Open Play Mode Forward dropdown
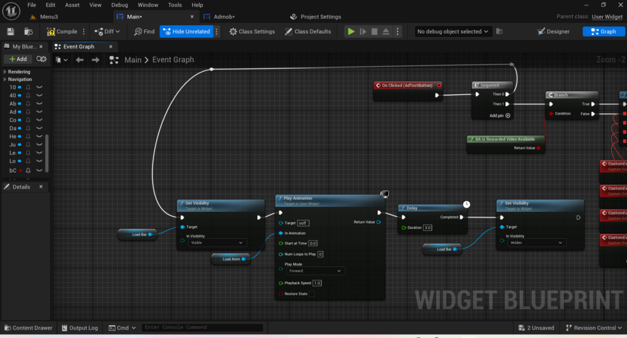Image resolution: width=627 pixels, height=338 pixels. [315, 271]
